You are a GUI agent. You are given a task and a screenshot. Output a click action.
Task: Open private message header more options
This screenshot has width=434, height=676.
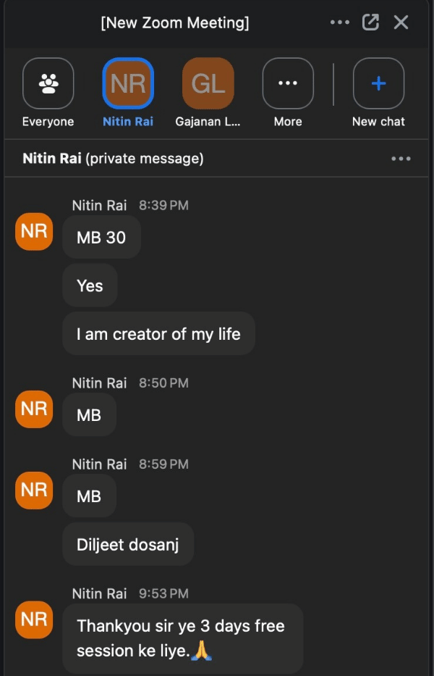[400, 159]
